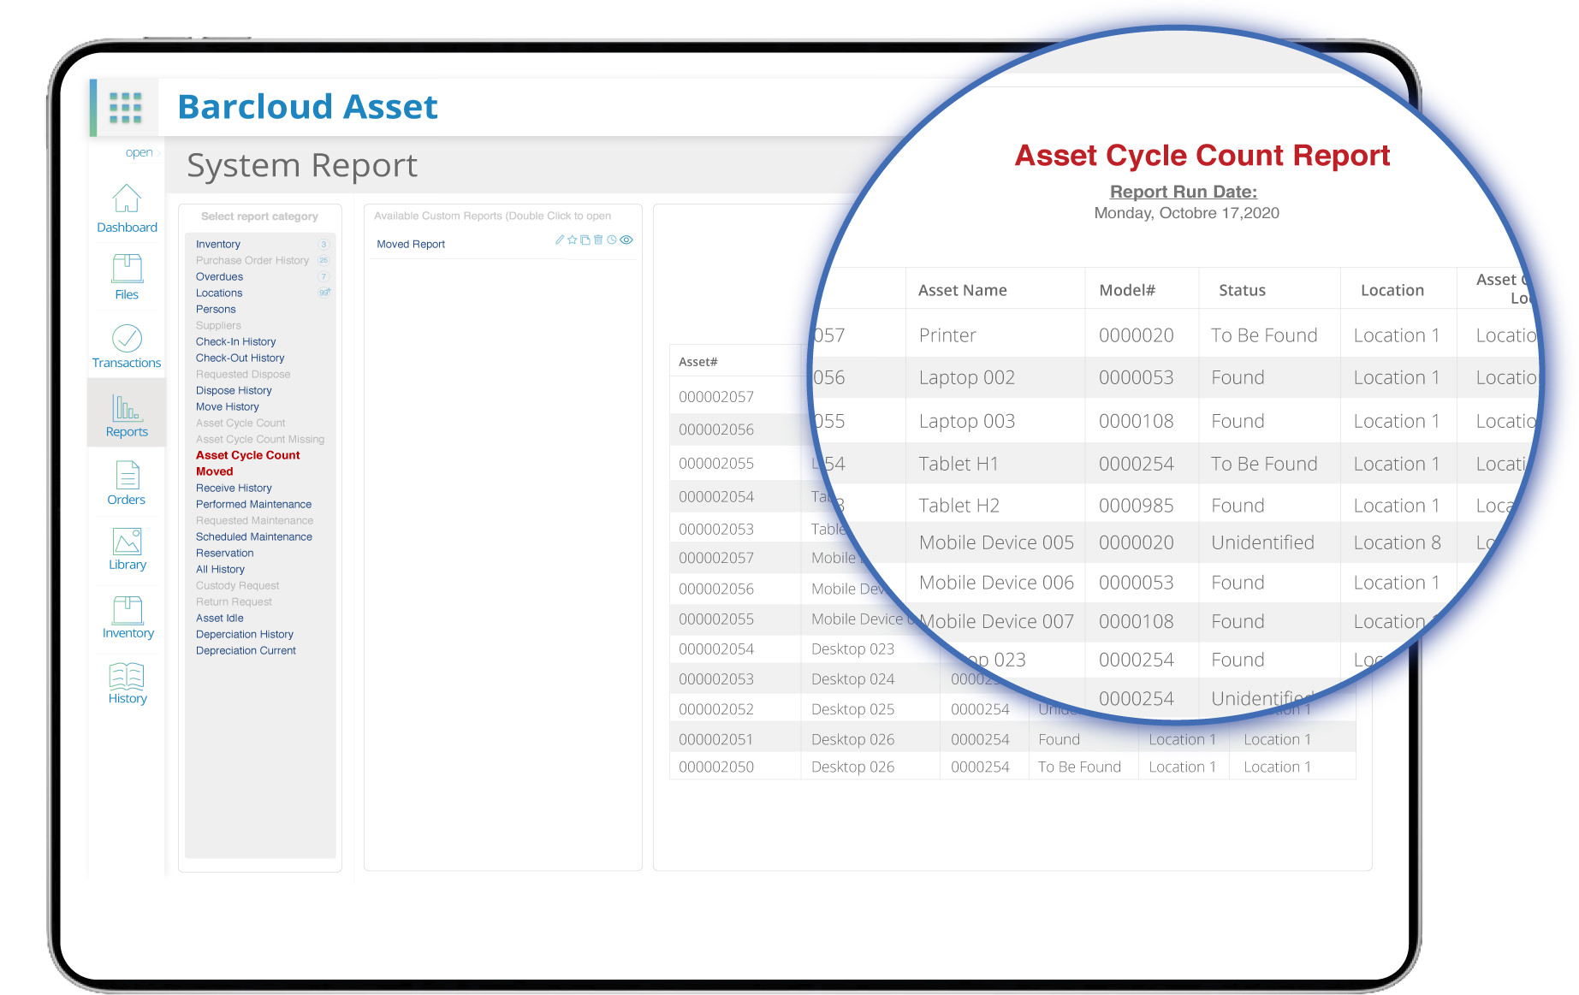
Task: Choose Scheduled Maintenance category
Action: click(x=254, y=537)
